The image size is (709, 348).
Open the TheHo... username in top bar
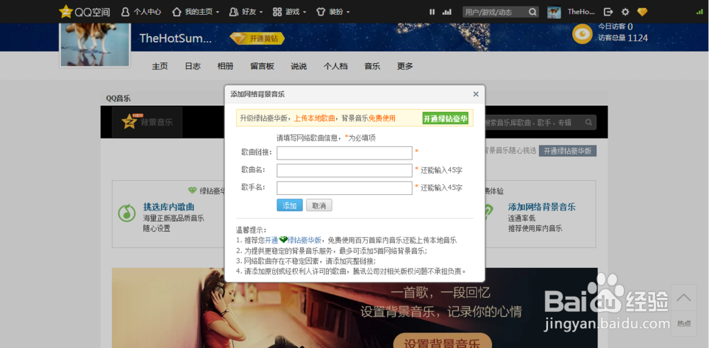click(x=581, y=12)
